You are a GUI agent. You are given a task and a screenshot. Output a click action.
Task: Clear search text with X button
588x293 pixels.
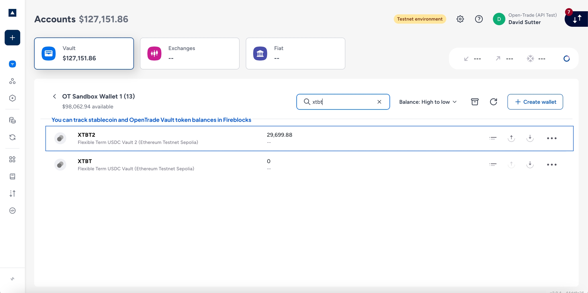click(x=379, y=102)
